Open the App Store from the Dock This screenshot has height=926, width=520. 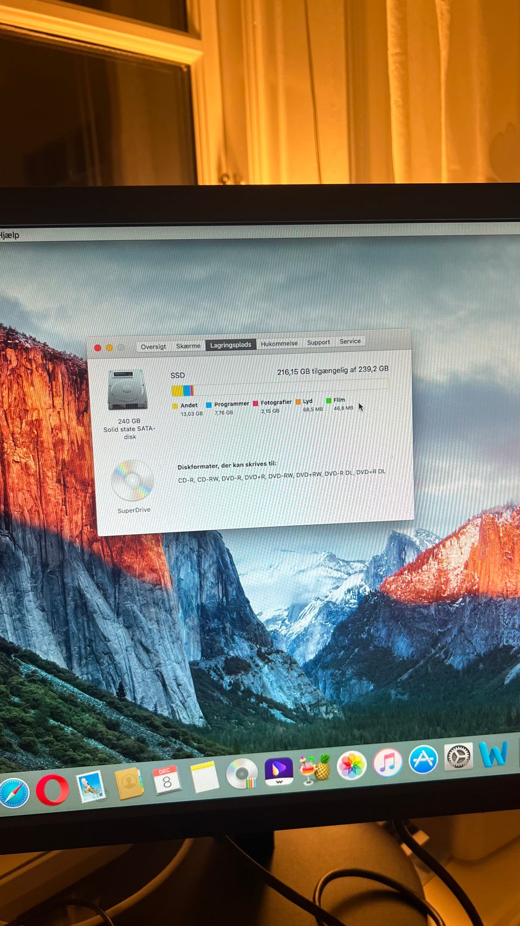[x=423, y=759]
